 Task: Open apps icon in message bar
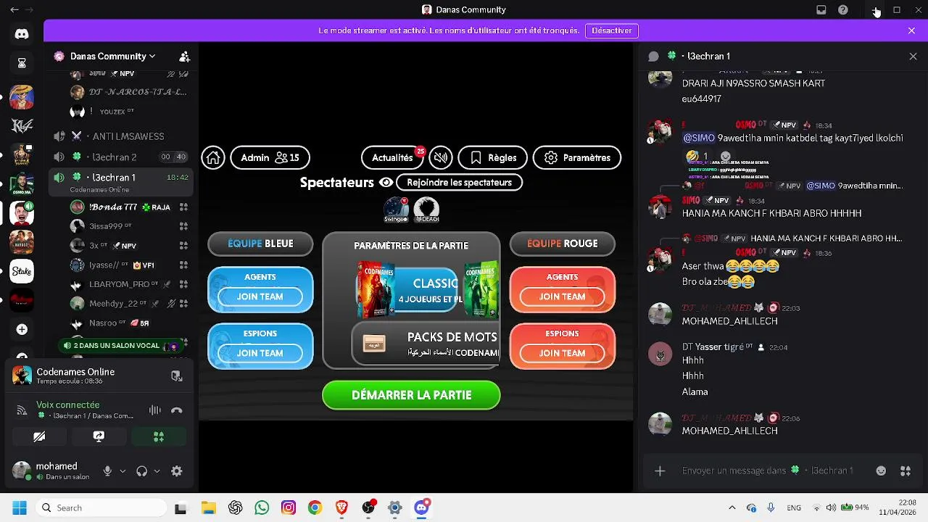point(906,471)
